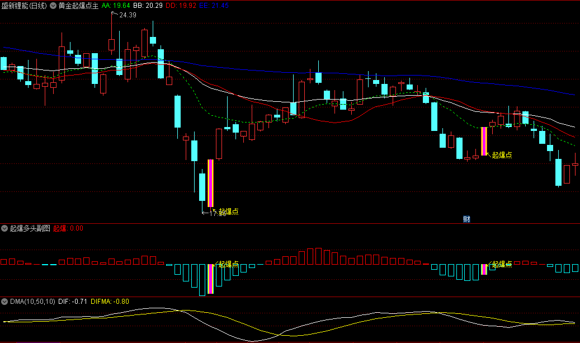Expand the 黄金起爆点主 indicator dropdown
This screenshot has height=343, width=580.
[x=53, y=6]
